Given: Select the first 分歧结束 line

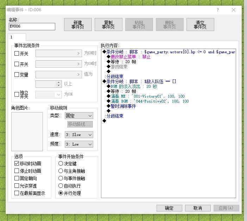Looking at the screenshot, I should (114, 76).
